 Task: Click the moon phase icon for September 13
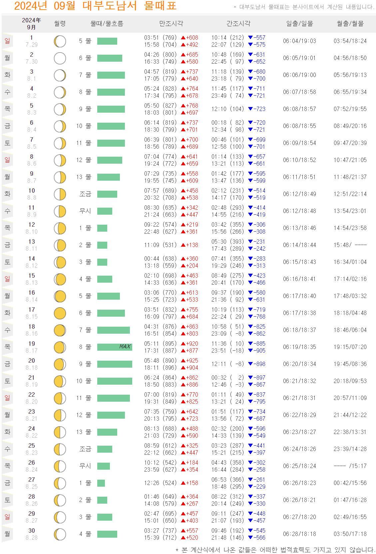click(60, 245)
